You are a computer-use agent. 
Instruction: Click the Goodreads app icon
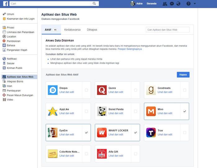pyautogui.click(x=151, y=90)
